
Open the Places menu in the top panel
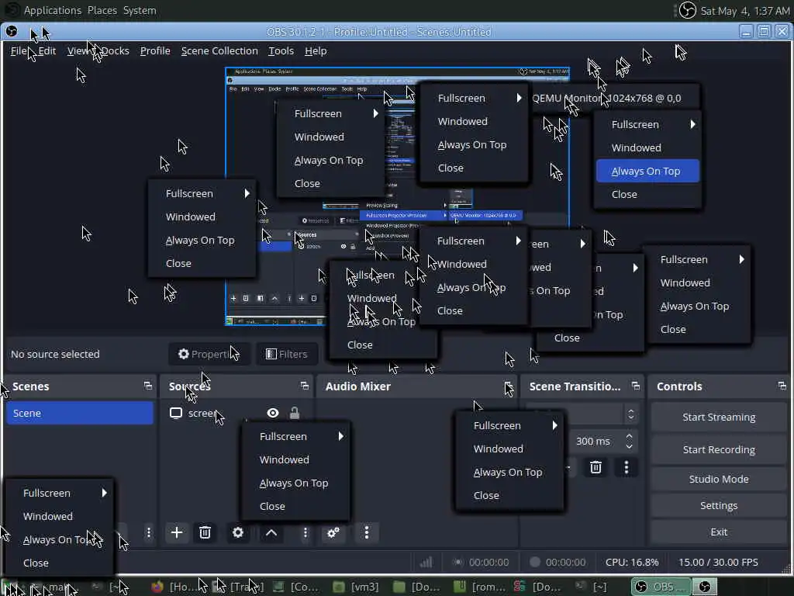pos(102,10)
